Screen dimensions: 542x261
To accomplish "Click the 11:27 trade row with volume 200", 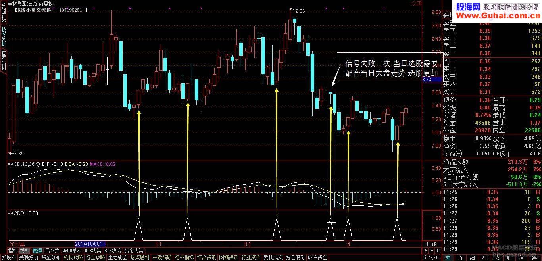I will 492,221.
